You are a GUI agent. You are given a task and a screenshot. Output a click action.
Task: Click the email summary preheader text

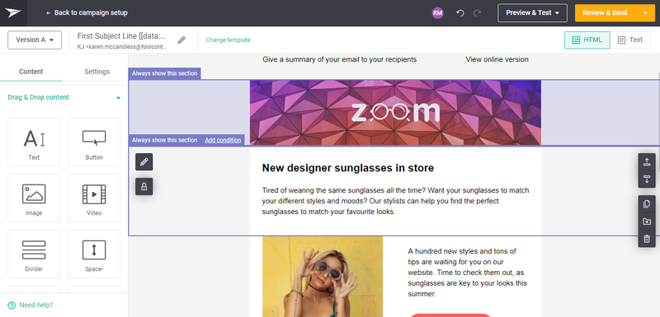[x=339, y=59]
